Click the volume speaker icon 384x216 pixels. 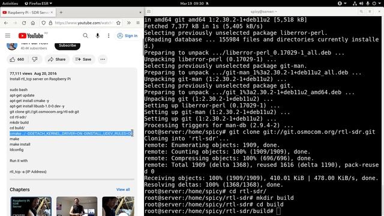[361, 4]
